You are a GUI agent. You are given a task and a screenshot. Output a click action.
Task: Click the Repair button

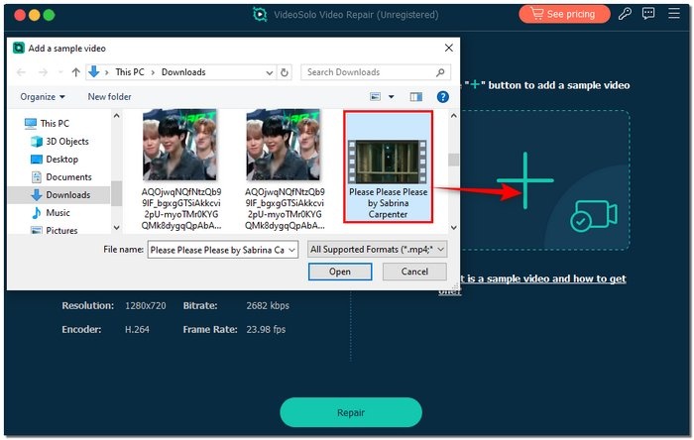point(351,412)
